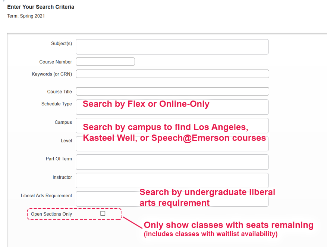Screen dimensions: 327x247
Task: Click into the Course Title field
Action: point(172,92)
